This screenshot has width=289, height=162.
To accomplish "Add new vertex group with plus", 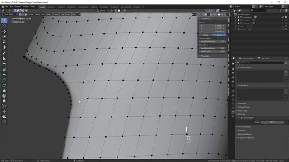I will [x=286, y=72].
